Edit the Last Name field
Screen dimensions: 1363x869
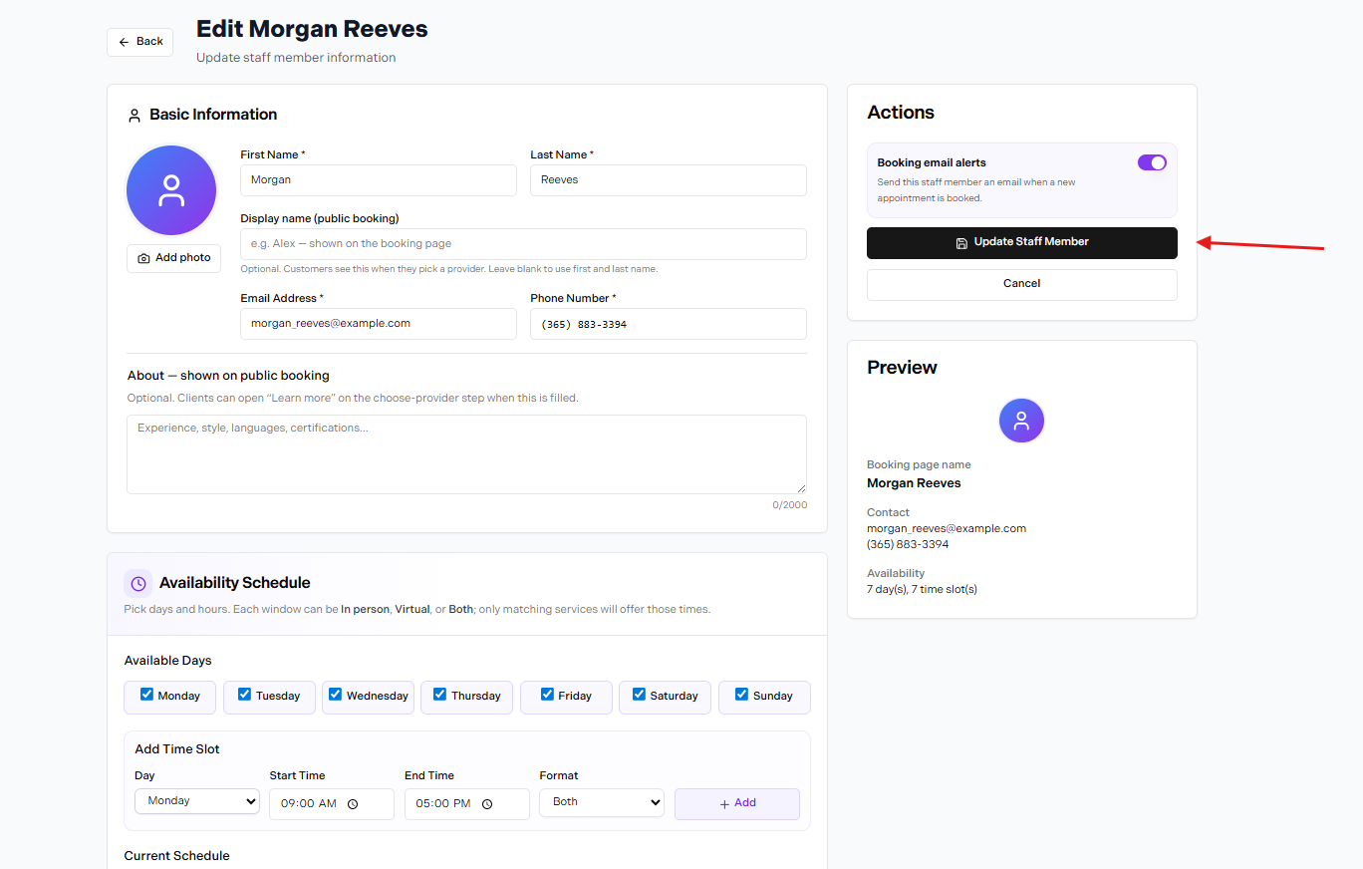(x=669, y=180)
